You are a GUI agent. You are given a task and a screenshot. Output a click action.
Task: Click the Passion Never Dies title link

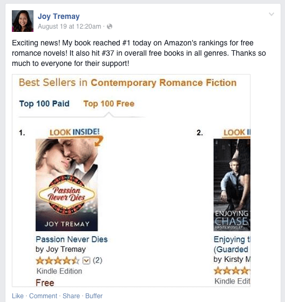click(x=72, y=239)
